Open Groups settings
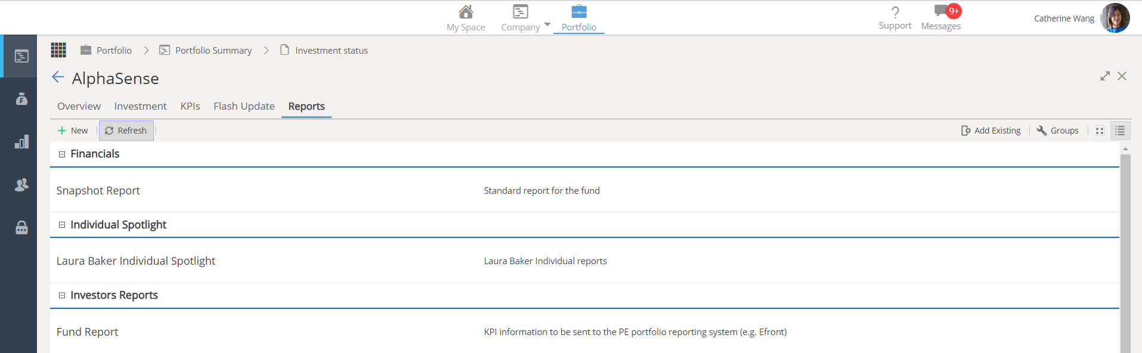Viewport: 1142px width, 353px height. click(x=1057, y=131)
